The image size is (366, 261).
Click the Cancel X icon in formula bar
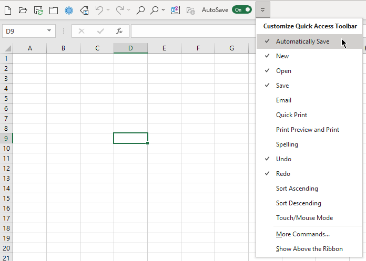pyautogui.click(x=82, y=31)
